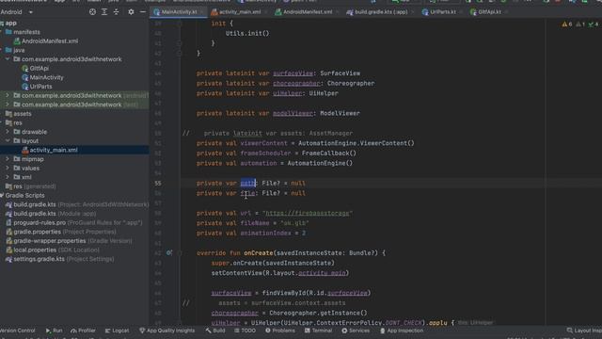Image resolution: width=602 pixels, height=339 pixels.
Task: Click the activity_main reference in setContentView
Action: click(322, 273)
